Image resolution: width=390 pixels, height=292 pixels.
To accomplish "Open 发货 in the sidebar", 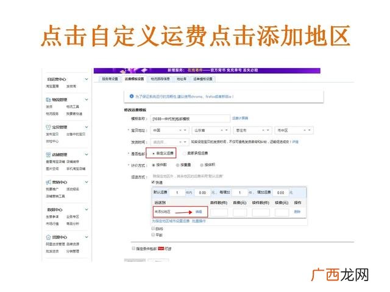I will coord(49,107).
